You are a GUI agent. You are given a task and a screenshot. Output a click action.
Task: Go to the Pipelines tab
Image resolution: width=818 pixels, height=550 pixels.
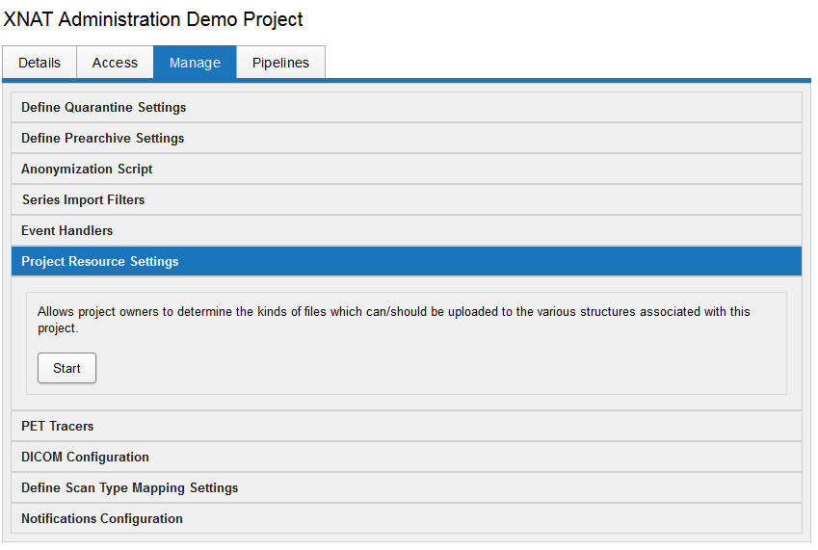tap(280, 63)
